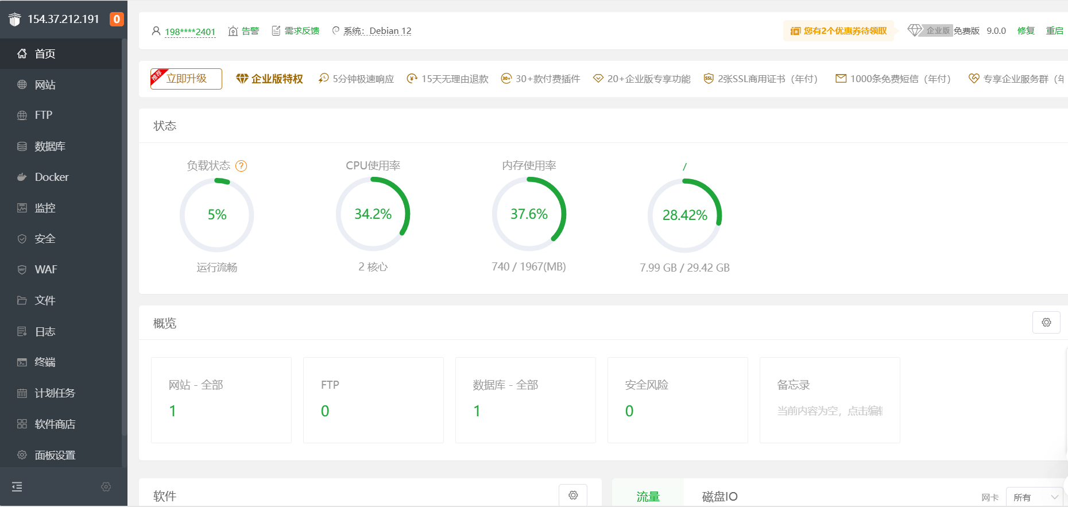Click the small gear icon at the sidebar bottom

click(106, 487)
